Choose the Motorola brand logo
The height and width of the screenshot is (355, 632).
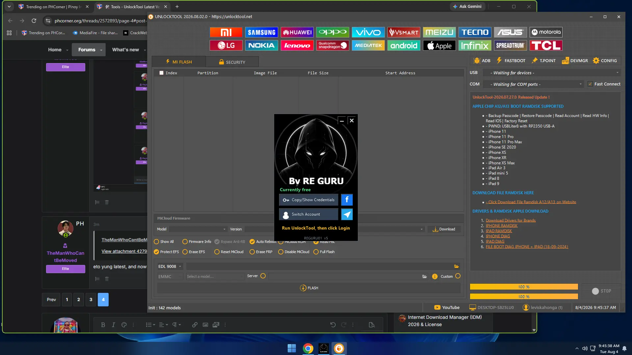point(546,32)
